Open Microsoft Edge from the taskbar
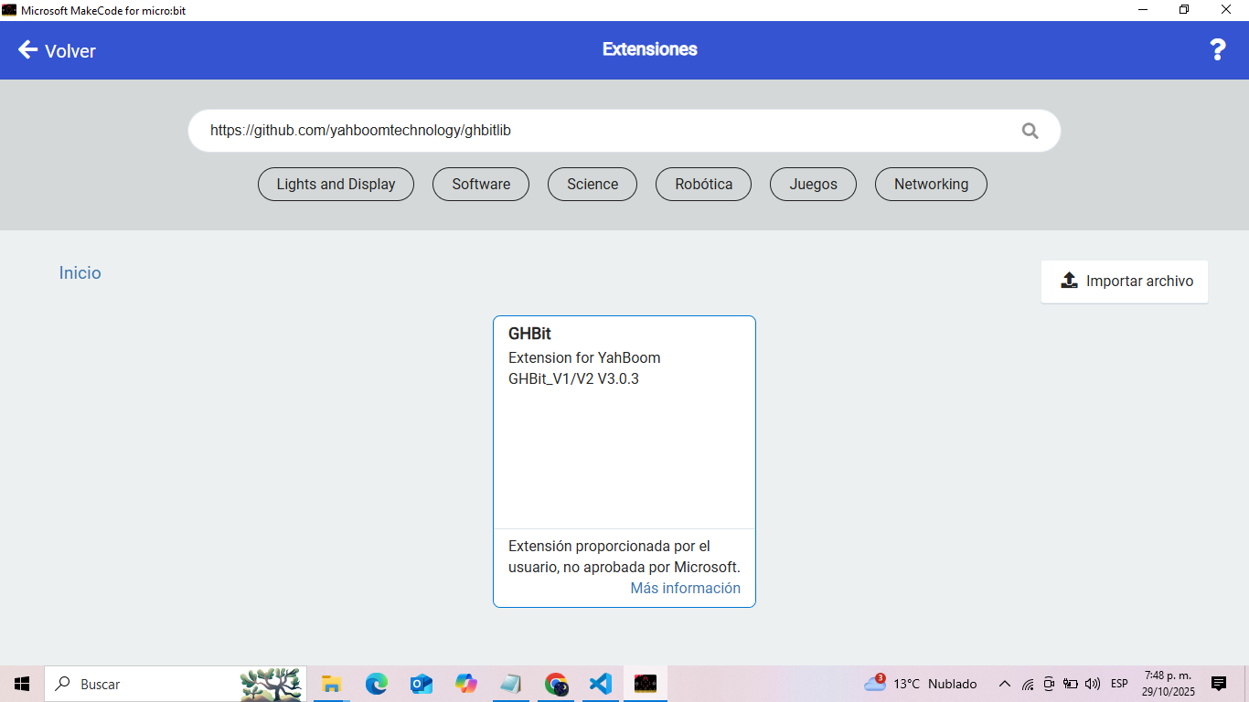The image size is (1249, 702). (x=376, y=684)
